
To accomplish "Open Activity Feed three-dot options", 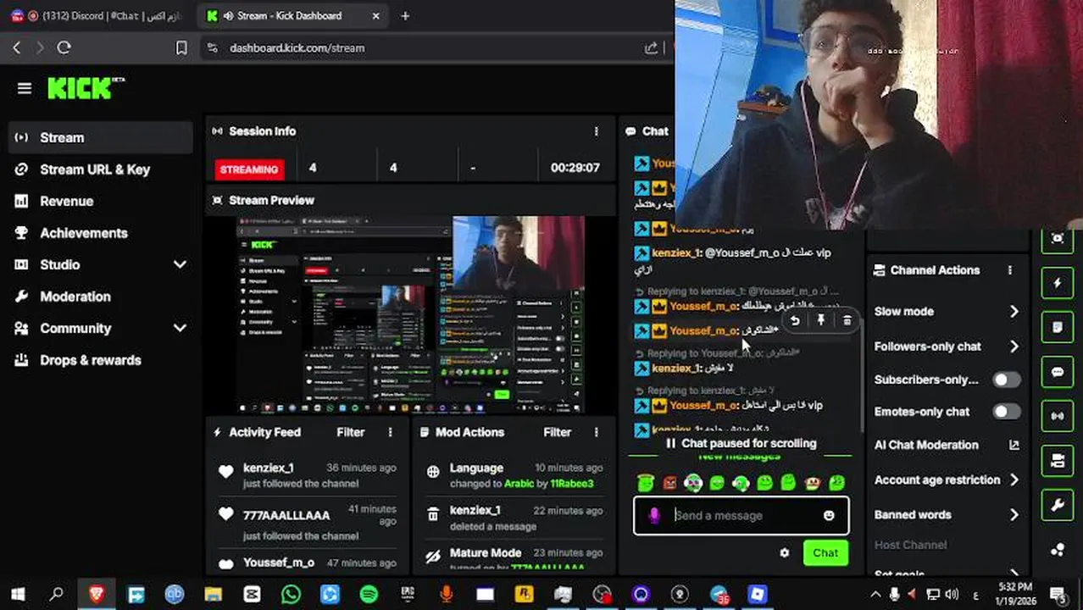I will [390, 432].
